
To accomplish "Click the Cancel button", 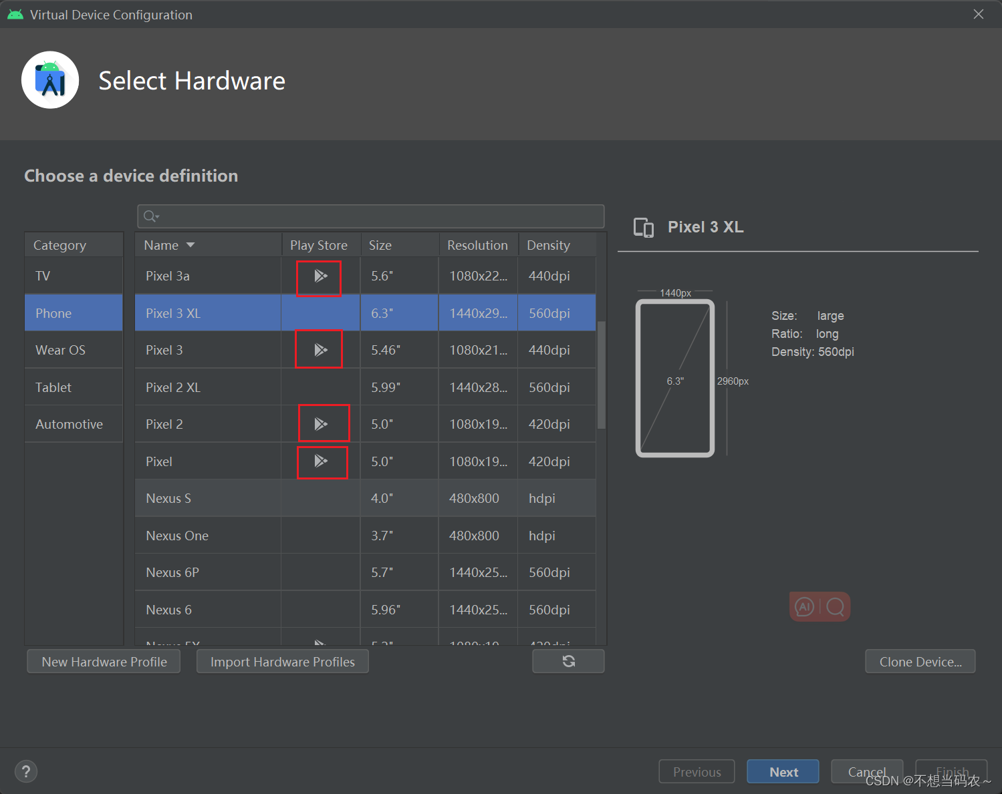I will [x=867, y=771].
